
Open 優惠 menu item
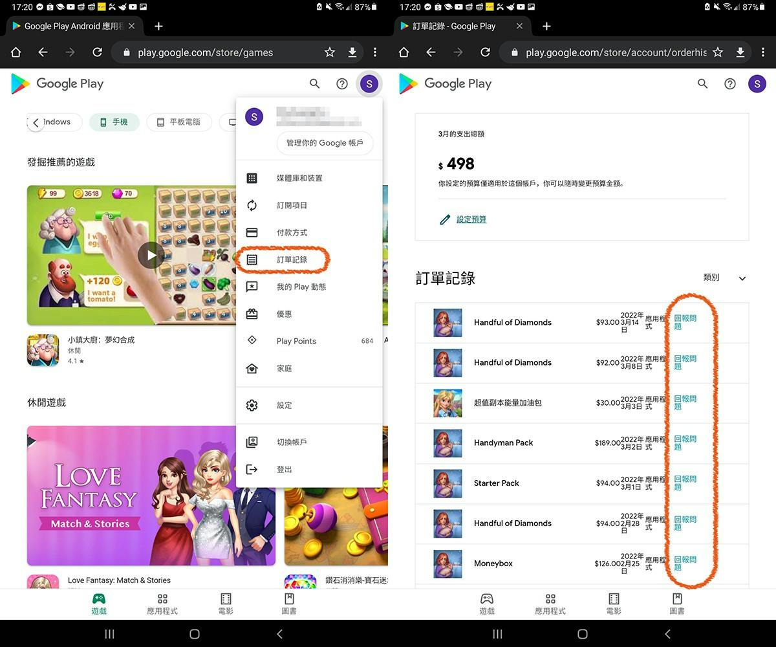309,314
